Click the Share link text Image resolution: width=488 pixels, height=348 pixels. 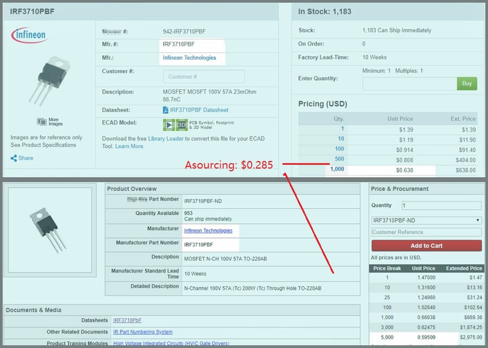tap(25, 158)
